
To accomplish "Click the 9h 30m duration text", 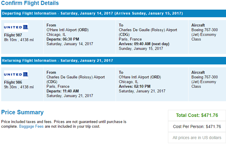I will [x=10, y=87].
